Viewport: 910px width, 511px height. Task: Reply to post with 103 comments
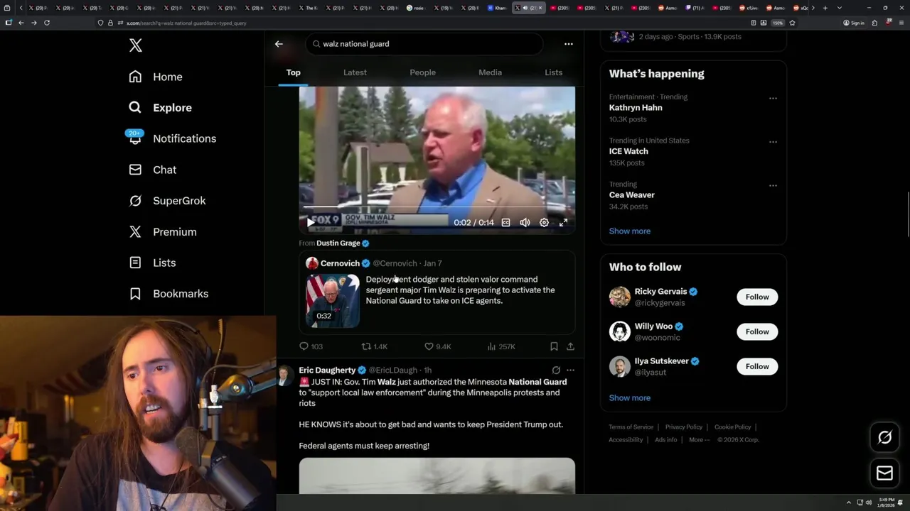point(311,346)
